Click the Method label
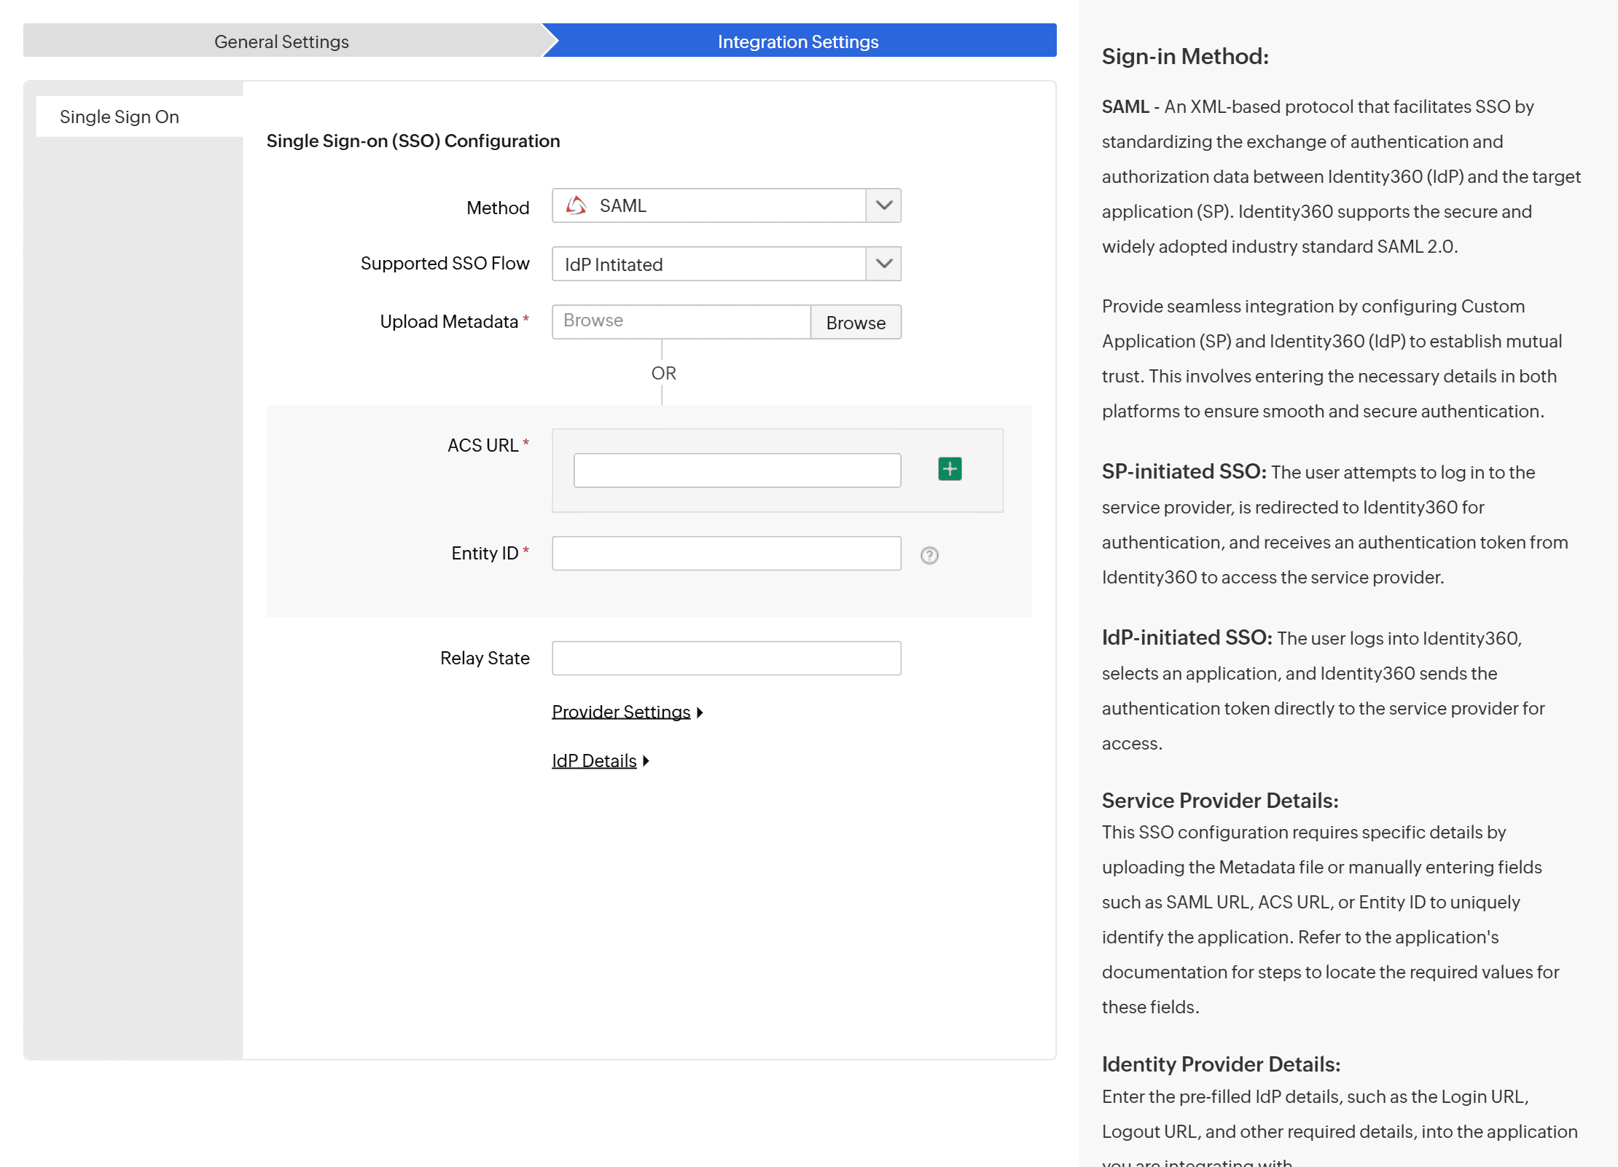 coord(498,208)
